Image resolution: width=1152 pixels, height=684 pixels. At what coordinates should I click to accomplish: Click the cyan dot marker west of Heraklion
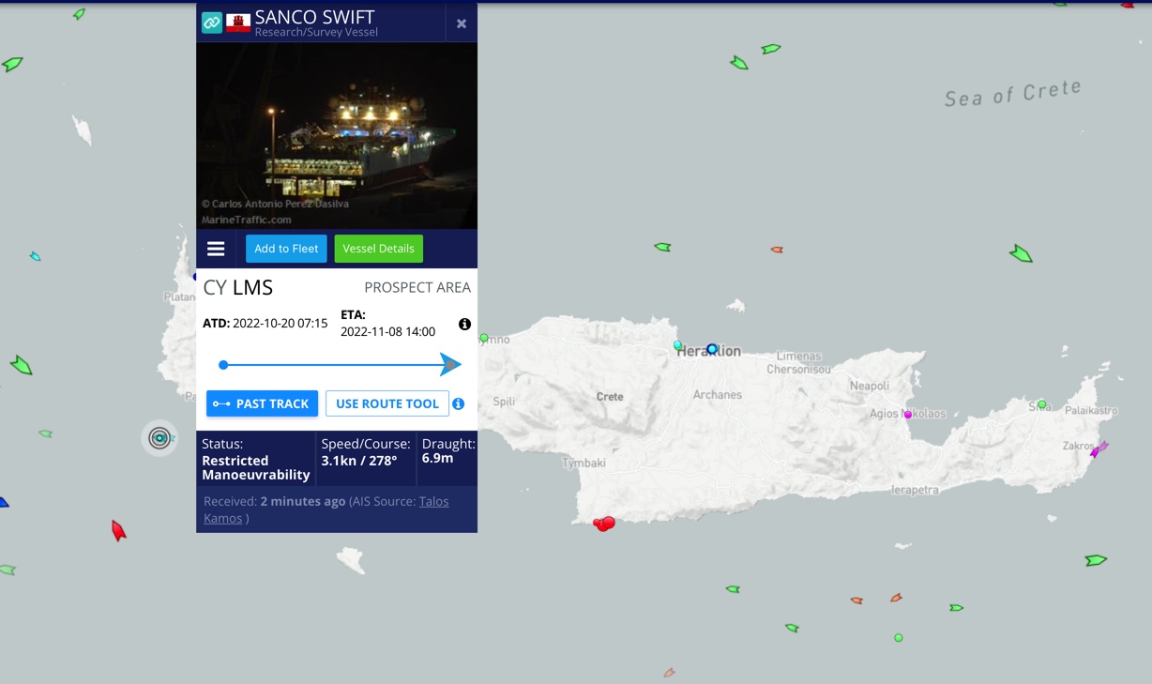pos(678,345)
